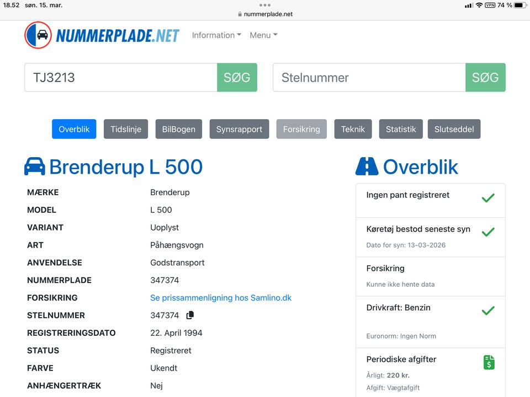The width and height of the screenshot is (530, 397).
Task: View the Statistik tab
Action: click(x=401, y=129)
